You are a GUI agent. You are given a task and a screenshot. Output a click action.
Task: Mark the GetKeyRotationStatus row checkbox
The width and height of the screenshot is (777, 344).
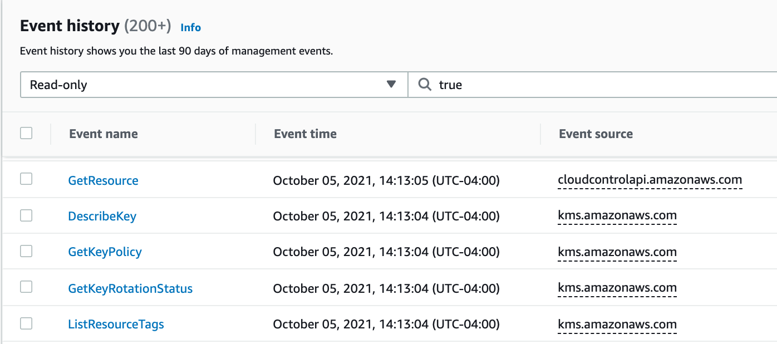pos(26,287)
